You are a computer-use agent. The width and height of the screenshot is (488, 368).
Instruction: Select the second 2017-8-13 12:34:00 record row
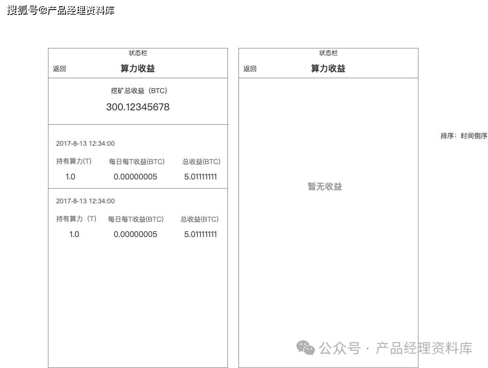(85, 201)
